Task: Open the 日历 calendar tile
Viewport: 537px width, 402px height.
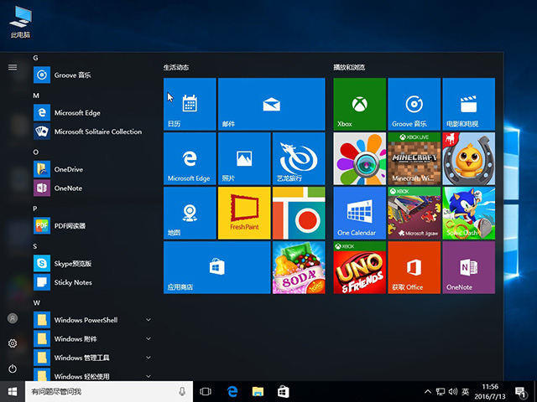Action: pos(189,104)
